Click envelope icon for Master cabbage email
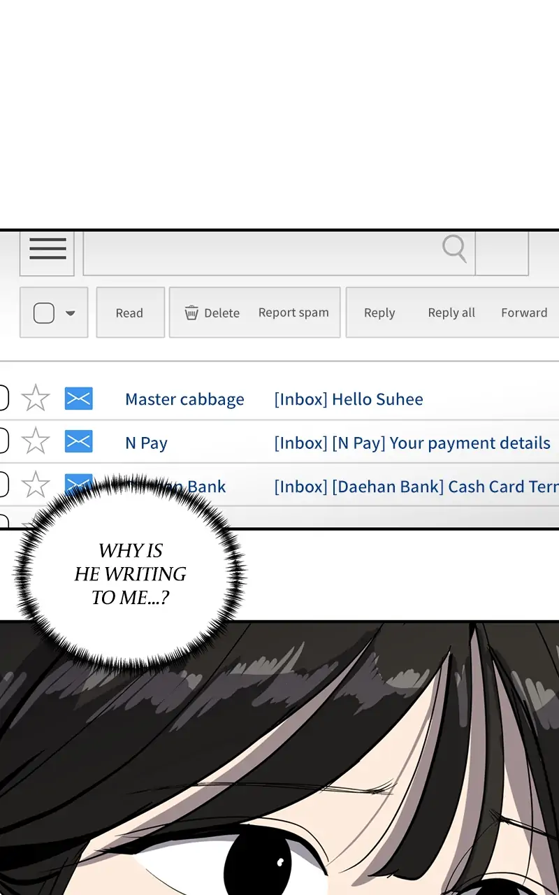 click(78, 399)
